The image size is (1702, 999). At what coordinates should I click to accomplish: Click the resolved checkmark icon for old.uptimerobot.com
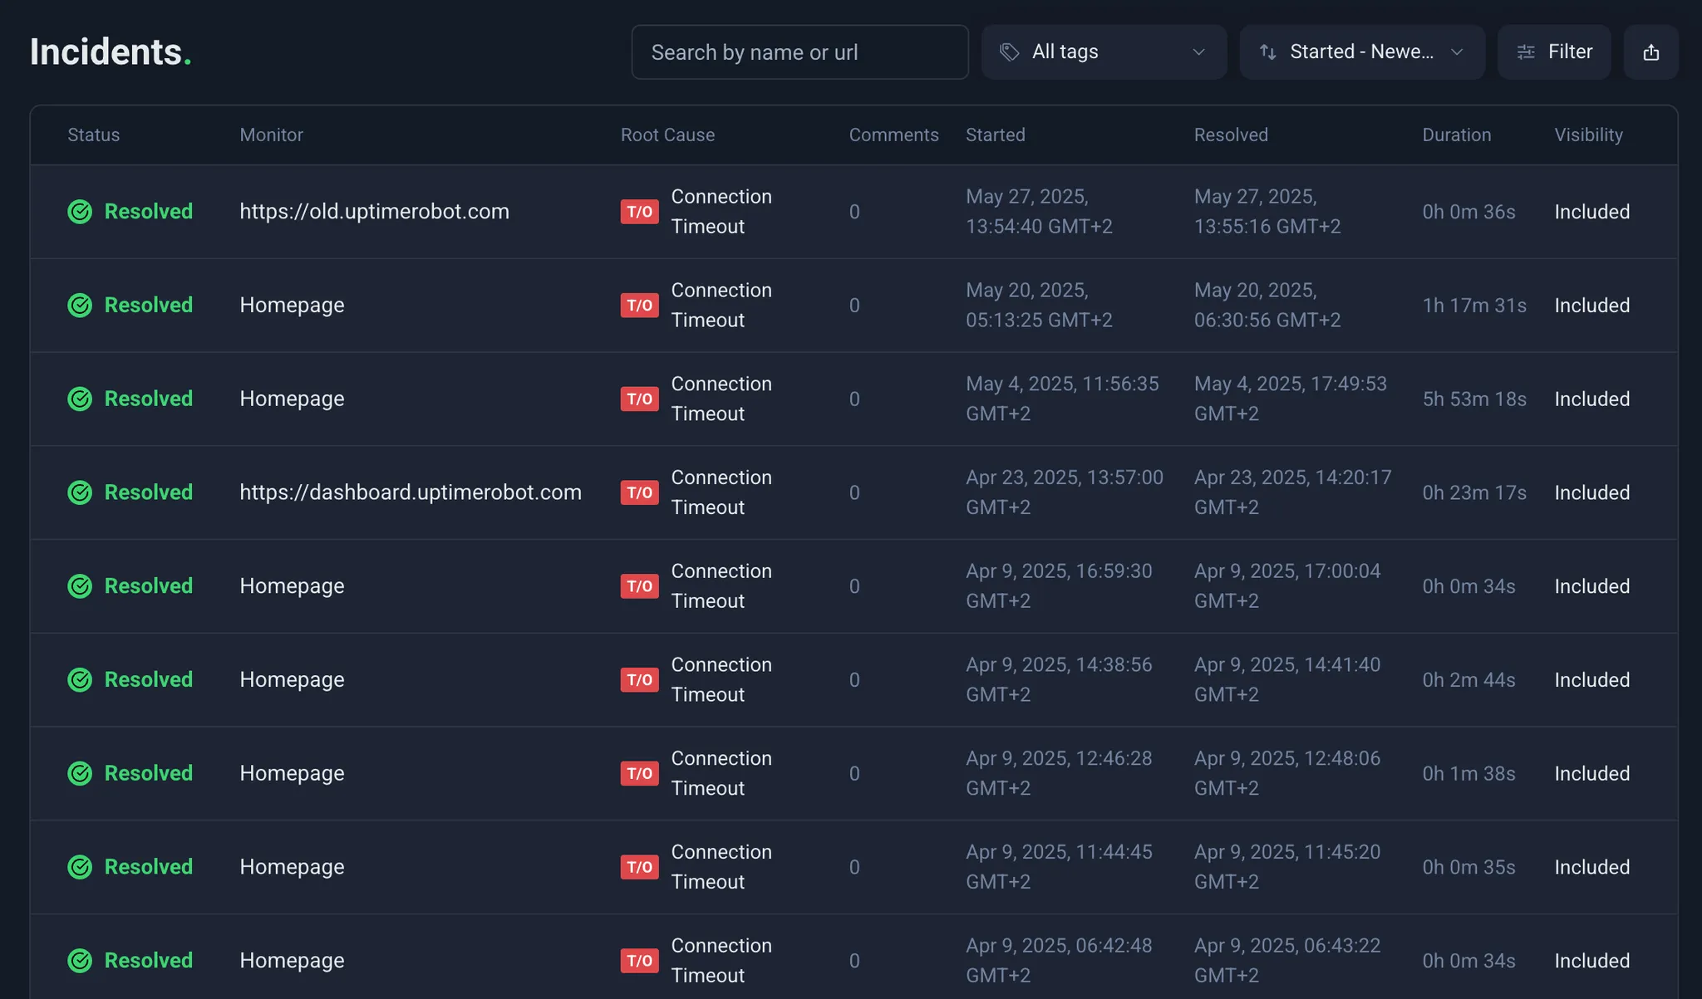[80, 212]
